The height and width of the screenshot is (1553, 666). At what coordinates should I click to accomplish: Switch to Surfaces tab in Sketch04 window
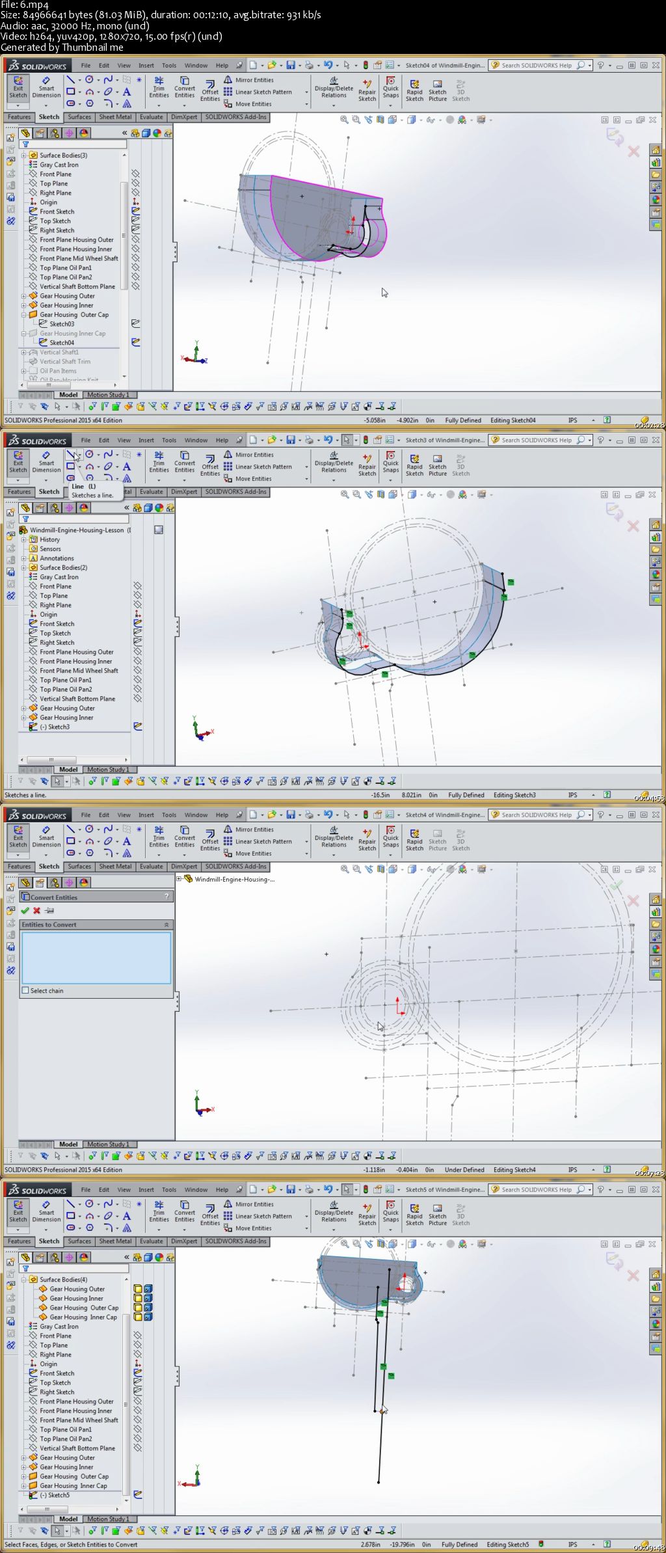(79, 117)
